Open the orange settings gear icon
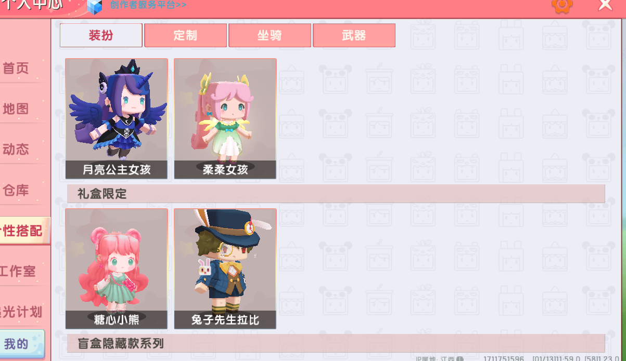The width and height of the screenshot is (626, 361). click(562, 5)
